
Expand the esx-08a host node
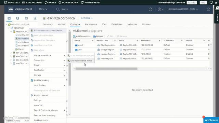tap(11, 64)
